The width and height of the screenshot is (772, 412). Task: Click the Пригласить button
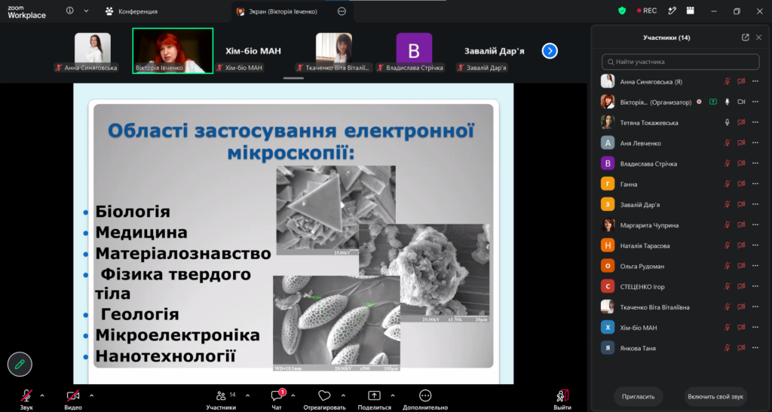point(638,396)
